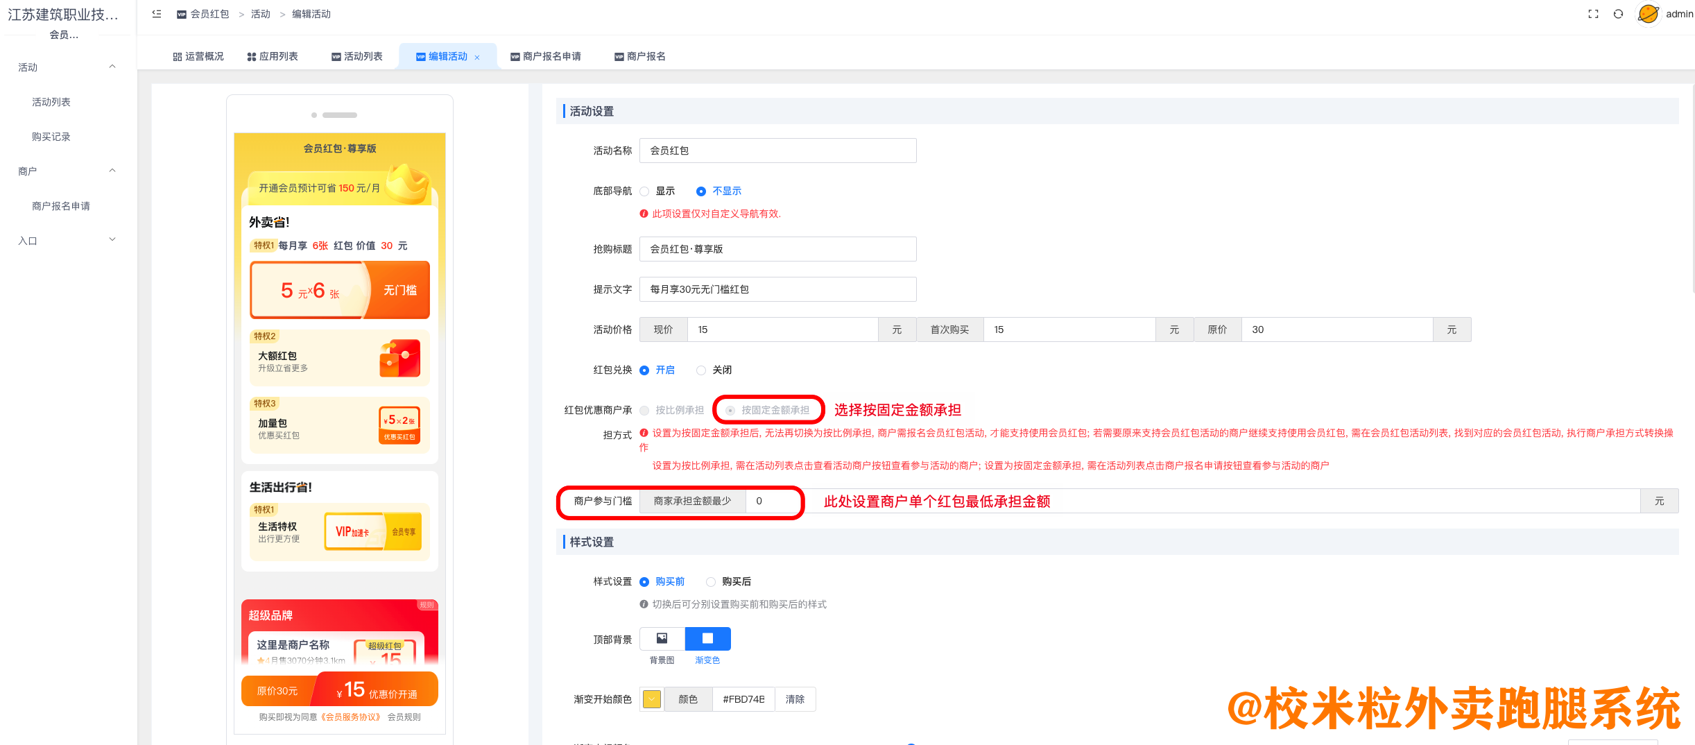Screen dimensions: 1695x745
Task: Close the 编辑活动 tab with its x icon
Action: (x=477, y=57)
